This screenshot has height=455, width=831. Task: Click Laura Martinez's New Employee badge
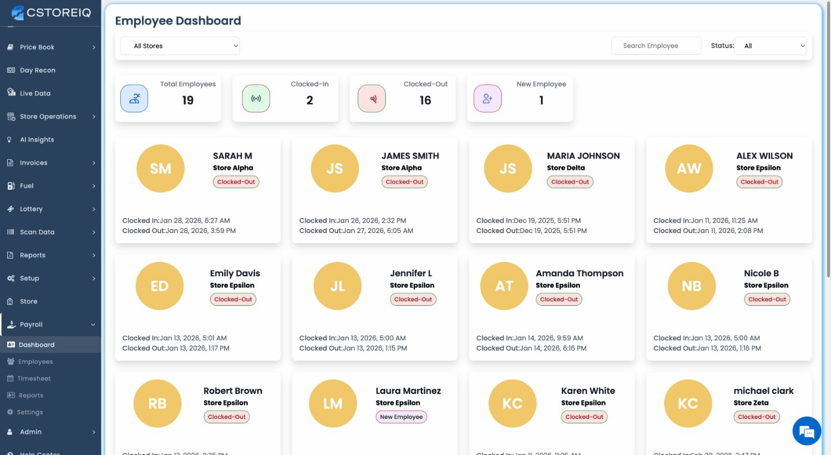401,417
